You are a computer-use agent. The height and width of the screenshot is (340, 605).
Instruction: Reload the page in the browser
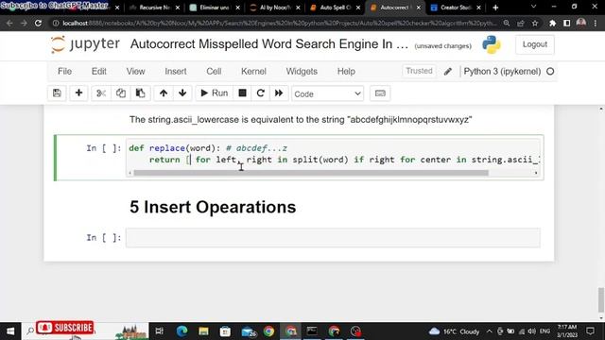click(38, 23)
